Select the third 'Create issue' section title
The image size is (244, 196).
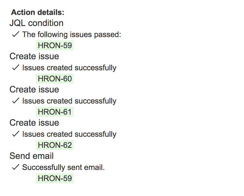tap(34, 123)
